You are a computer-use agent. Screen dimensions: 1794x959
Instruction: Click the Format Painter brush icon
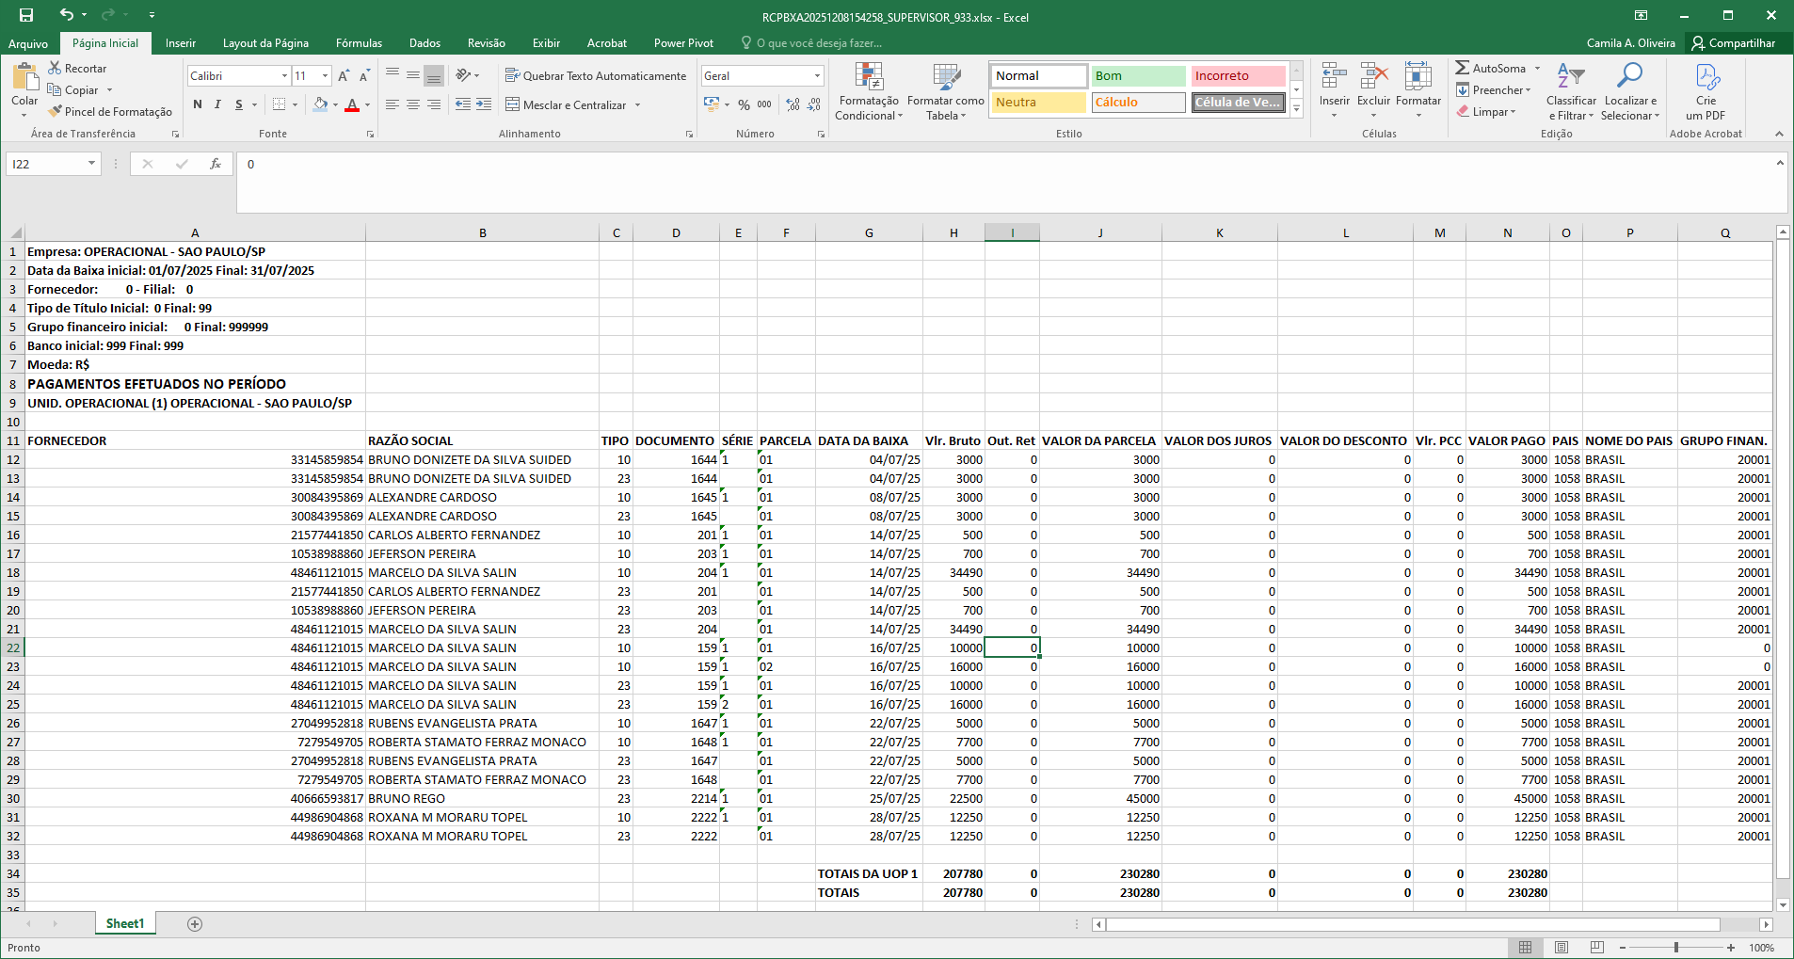[56, 111]
